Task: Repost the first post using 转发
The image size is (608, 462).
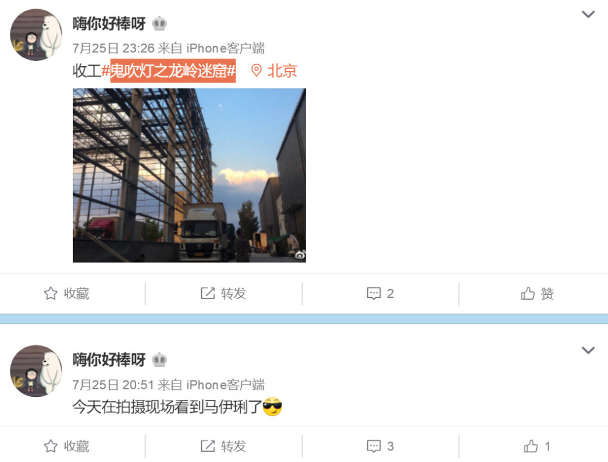Action: (x=223, y=294)
